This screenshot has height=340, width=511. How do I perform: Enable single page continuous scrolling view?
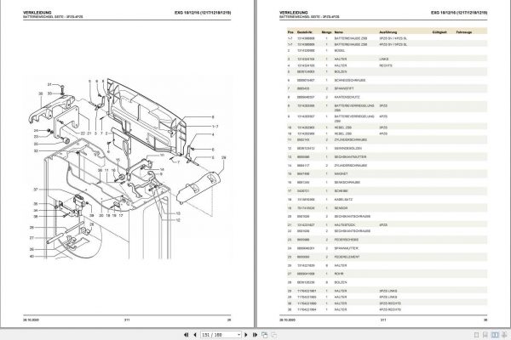(485, 335)
